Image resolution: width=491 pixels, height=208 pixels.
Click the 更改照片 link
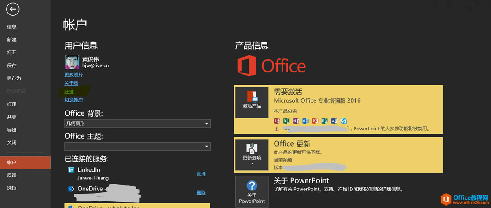(x=73, y=75)
